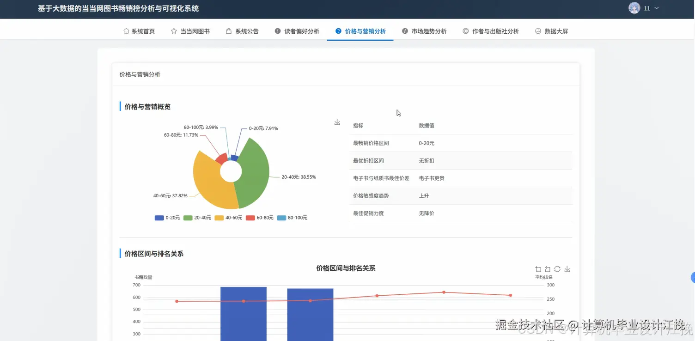Click the pie label "60-80元: 11.73%"
The width and height of the screenshot is (695, 341).
point(181,135)
